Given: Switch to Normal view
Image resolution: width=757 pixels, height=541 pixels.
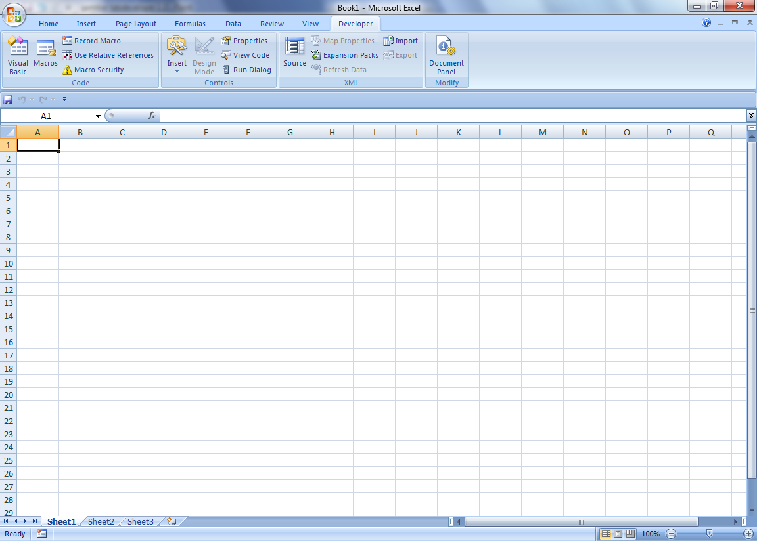Looking at the screenshot, I should click(x=605, y=534).
